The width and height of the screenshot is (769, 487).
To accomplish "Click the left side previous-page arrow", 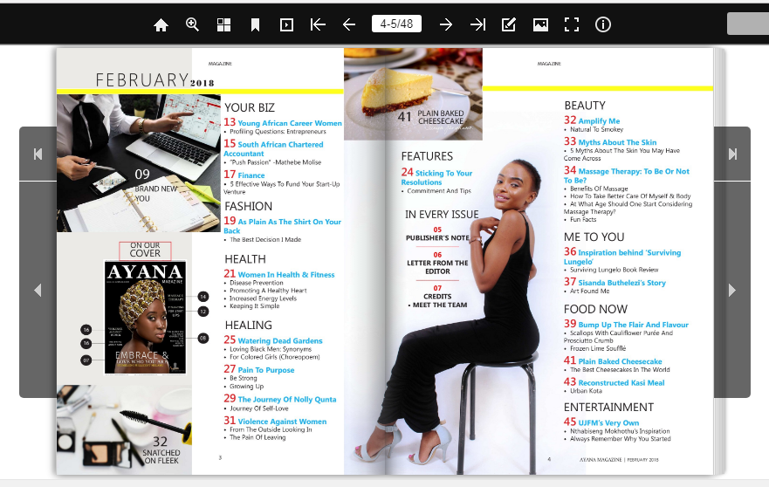I will 38,290.
